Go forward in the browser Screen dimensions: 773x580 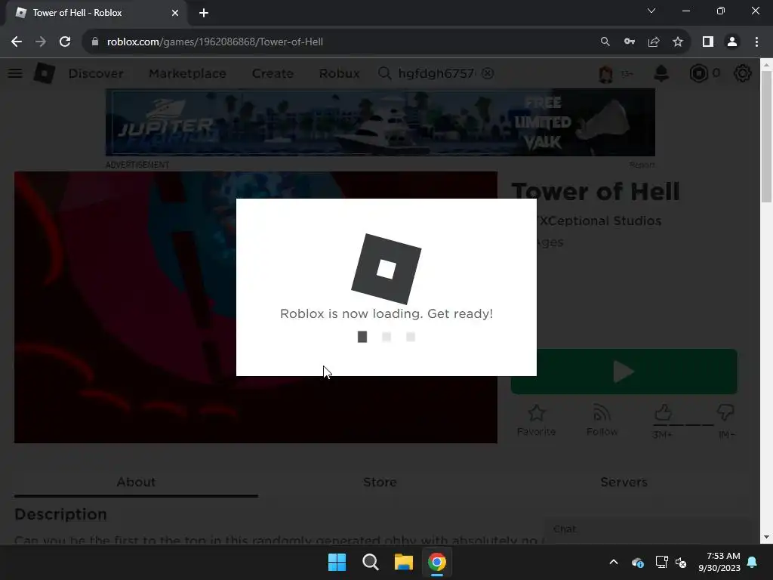[x=41, y=42]
